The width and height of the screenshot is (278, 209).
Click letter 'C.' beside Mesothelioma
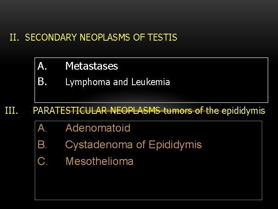[43, 161]
